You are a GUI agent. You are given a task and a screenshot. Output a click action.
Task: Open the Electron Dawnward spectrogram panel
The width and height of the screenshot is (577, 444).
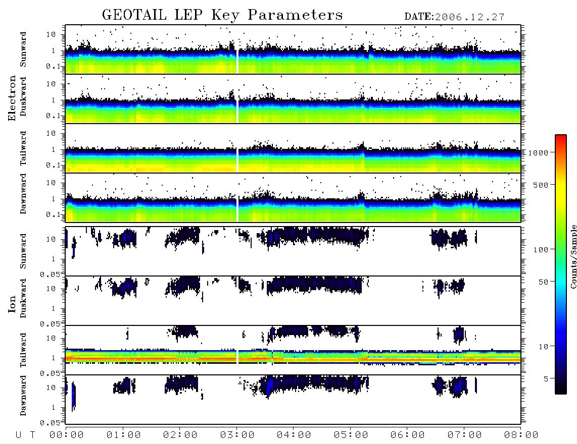pos(293,197)
